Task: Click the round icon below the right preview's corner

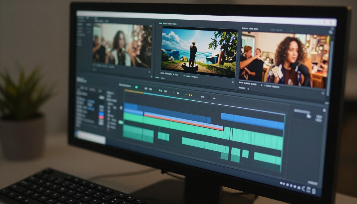Action: (x=323, y=93)
